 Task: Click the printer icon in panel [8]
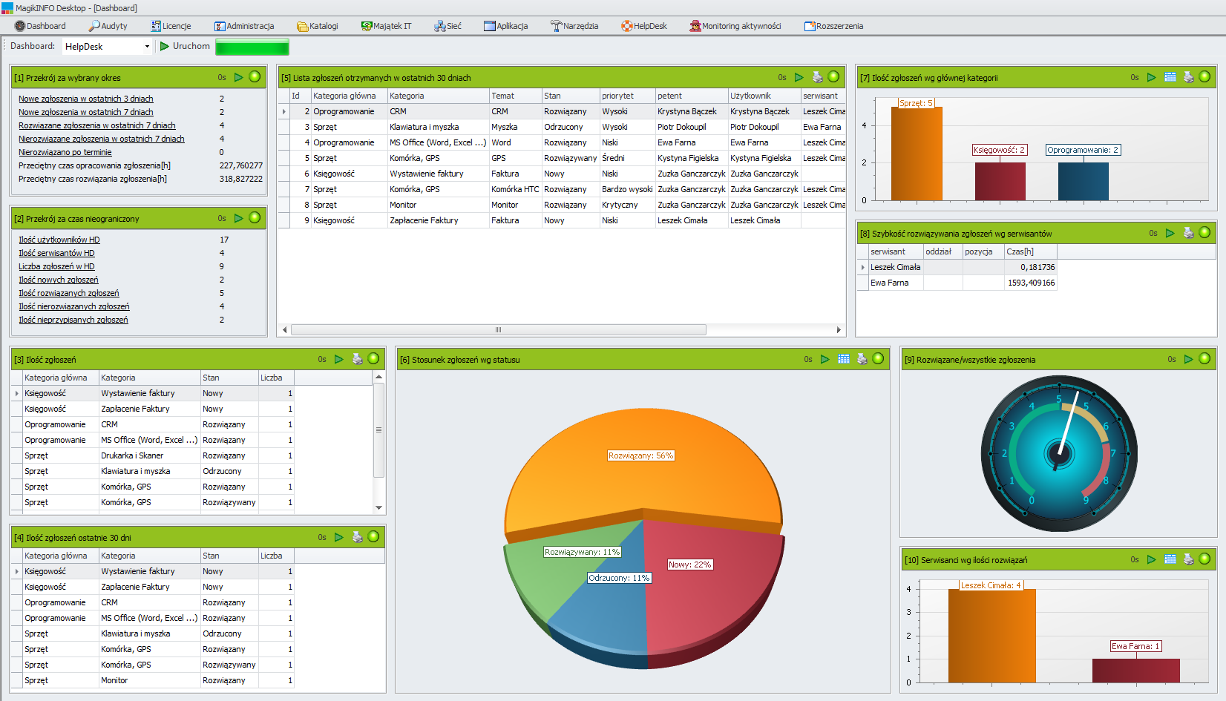coord(1188,233)
